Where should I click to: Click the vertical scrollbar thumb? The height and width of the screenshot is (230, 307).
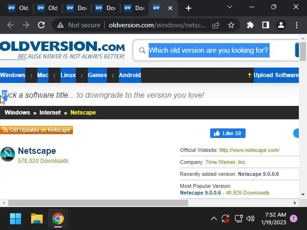[303, 51]
